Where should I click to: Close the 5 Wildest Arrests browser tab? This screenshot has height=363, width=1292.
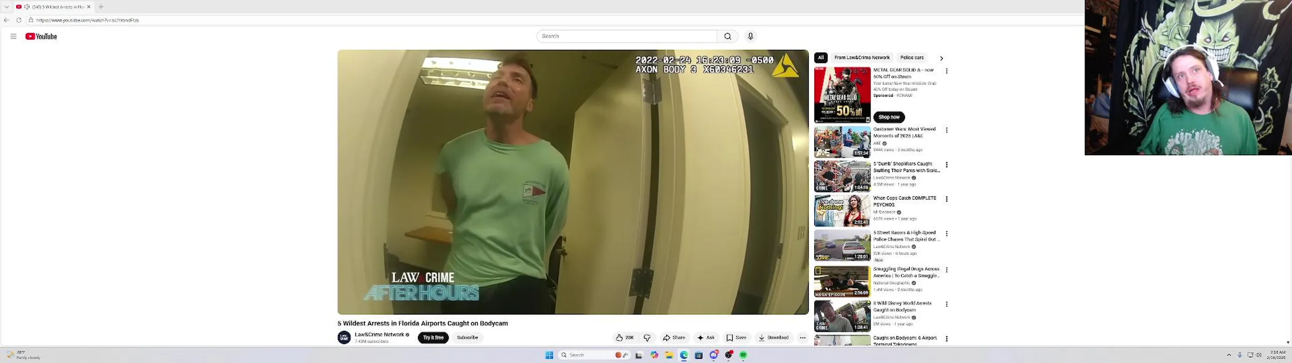89,7
